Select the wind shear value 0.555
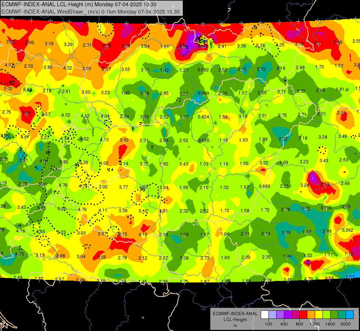 click(x=204, y=140)
